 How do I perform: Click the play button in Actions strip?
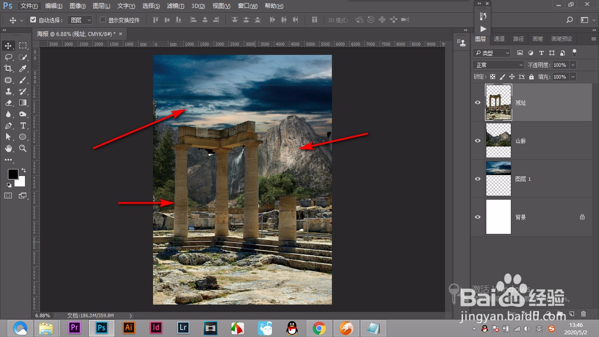(x=483, y=29)
